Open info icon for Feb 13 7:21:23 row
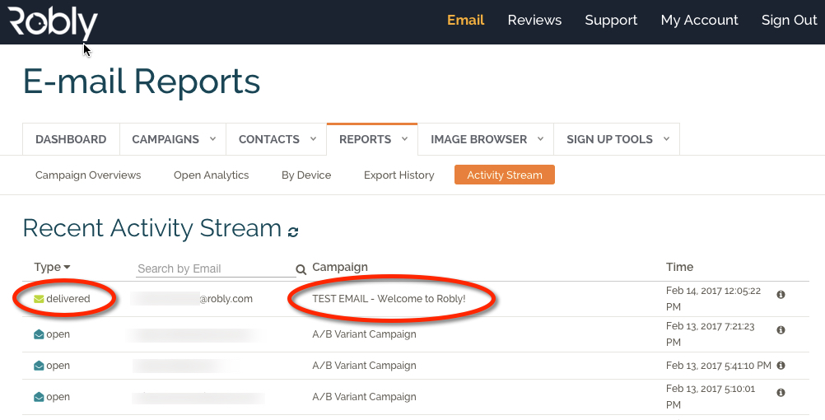Viewport: 825px width, 420px height. [781, 330]
